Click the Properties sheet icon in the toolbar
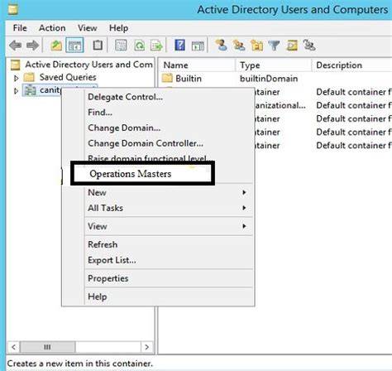Viewport: 392px width, 371px height. 121,46
